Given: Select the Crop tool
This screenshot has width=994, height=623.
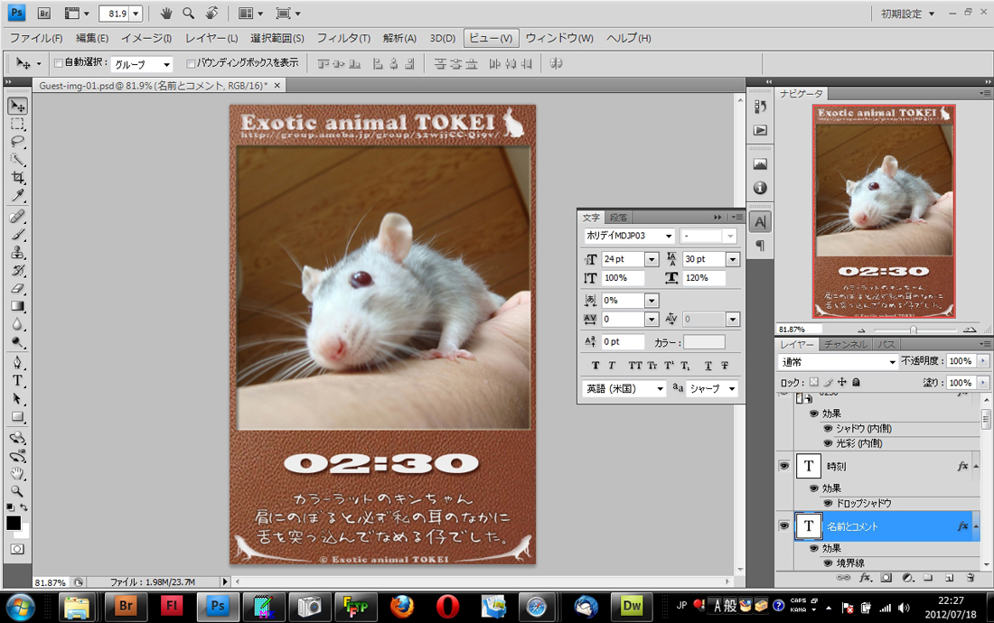Looking at the screenshot, I should click(x=17, y=178).
